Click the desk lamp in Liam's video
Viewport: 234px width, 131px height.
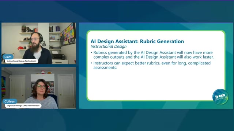point(44,43)
